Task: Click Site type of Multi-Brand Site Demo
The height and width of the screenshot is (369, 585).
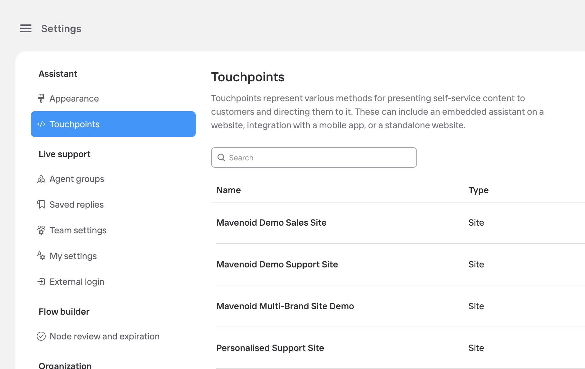Action: coord(476,306)
